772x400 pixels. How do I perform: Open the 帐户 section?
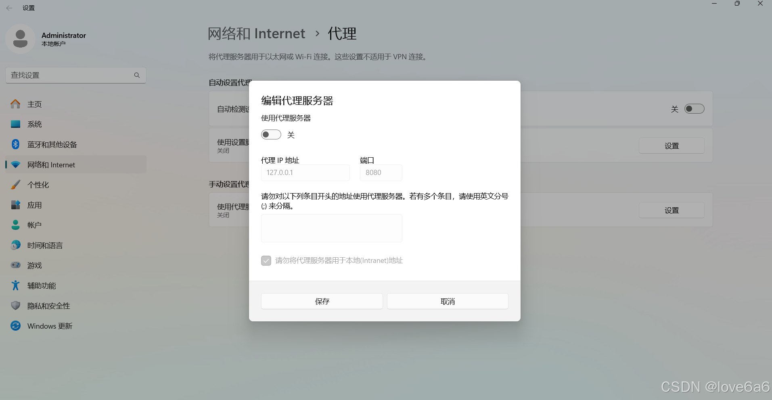pos(76,225)
